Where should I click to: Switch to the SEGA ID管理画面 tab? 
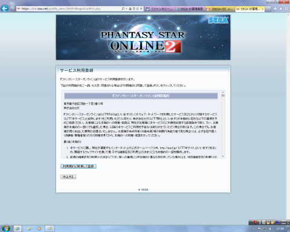tap(190, 9)
